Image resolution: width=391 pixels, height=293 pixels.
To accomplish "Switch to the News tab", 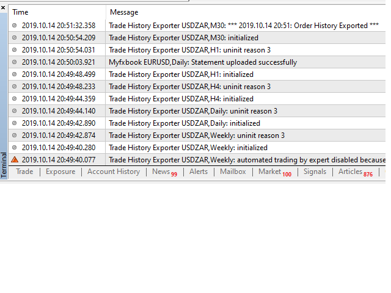I will point(161,172).
